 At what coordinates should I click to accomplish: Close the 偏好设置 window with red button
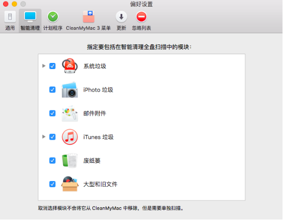6,4
